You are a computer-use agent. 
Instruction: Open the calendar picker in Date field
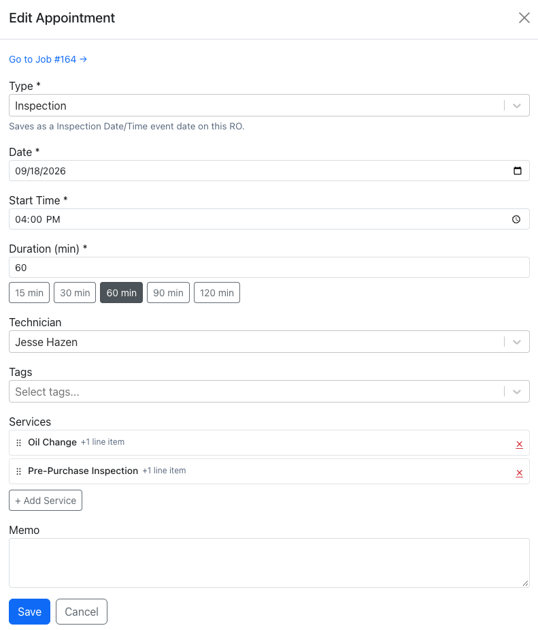tap(517, 171)
